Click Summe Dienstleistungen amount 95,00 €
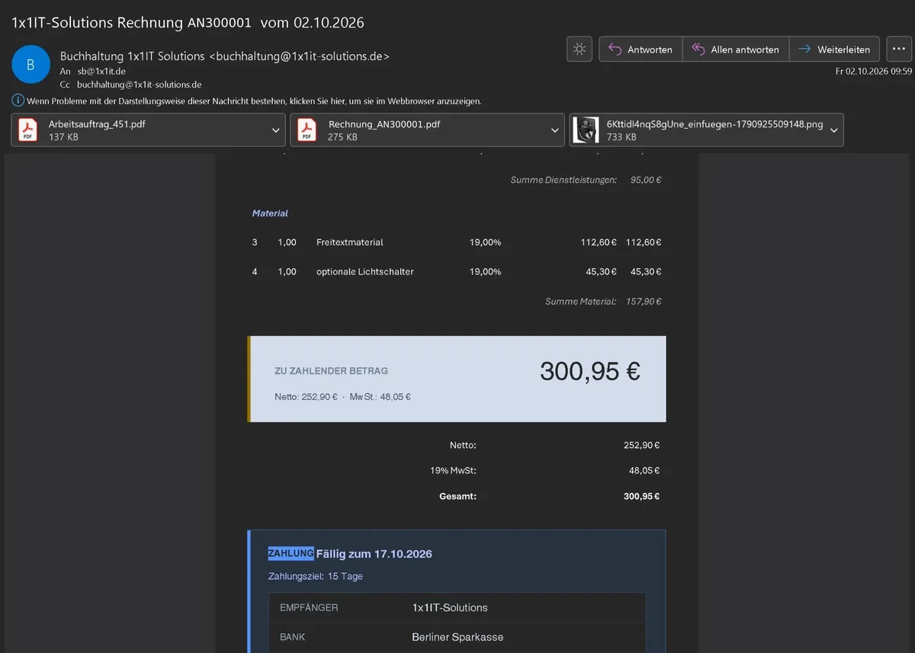The image size is (915, 653). pyautogui.click(x=646, y=181)
